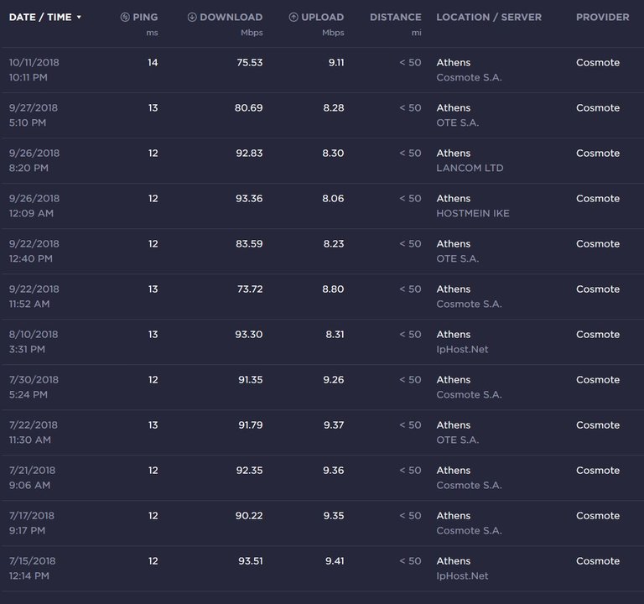Open the 9/27/2018 5:10 PM result

click(322, 115)
